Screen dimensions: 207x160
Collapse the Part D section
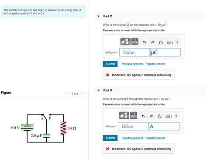point(99,90)
